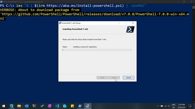Click the disabled Next button
This screenshot has width=195, height=109.
pyautogui.click(x=114, y=78)
